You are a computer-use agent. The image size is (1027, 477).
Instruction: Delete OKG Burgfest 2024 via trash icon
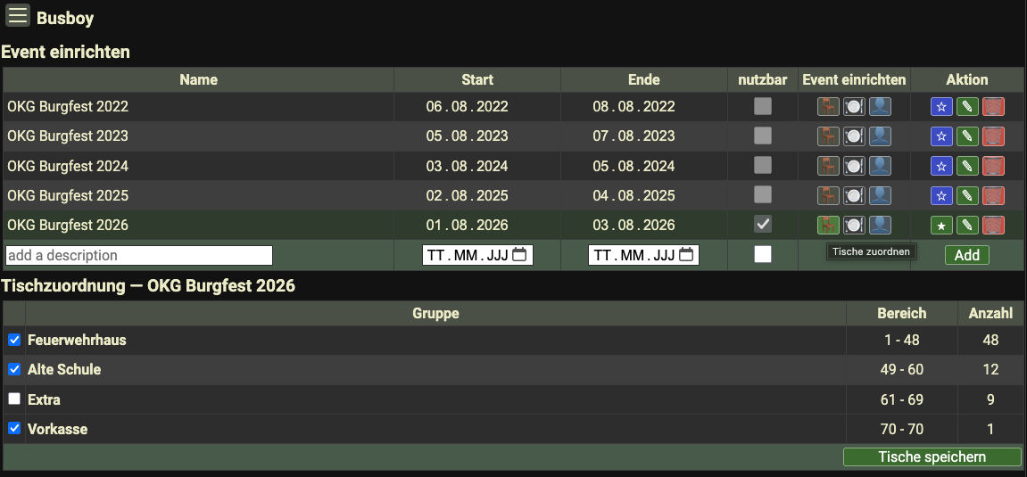(x=993, y=166)
